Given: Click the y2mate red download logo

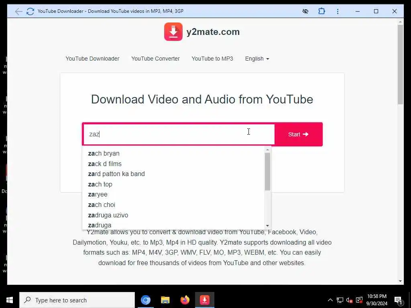Looking at the screenshot, I should 173,32.
